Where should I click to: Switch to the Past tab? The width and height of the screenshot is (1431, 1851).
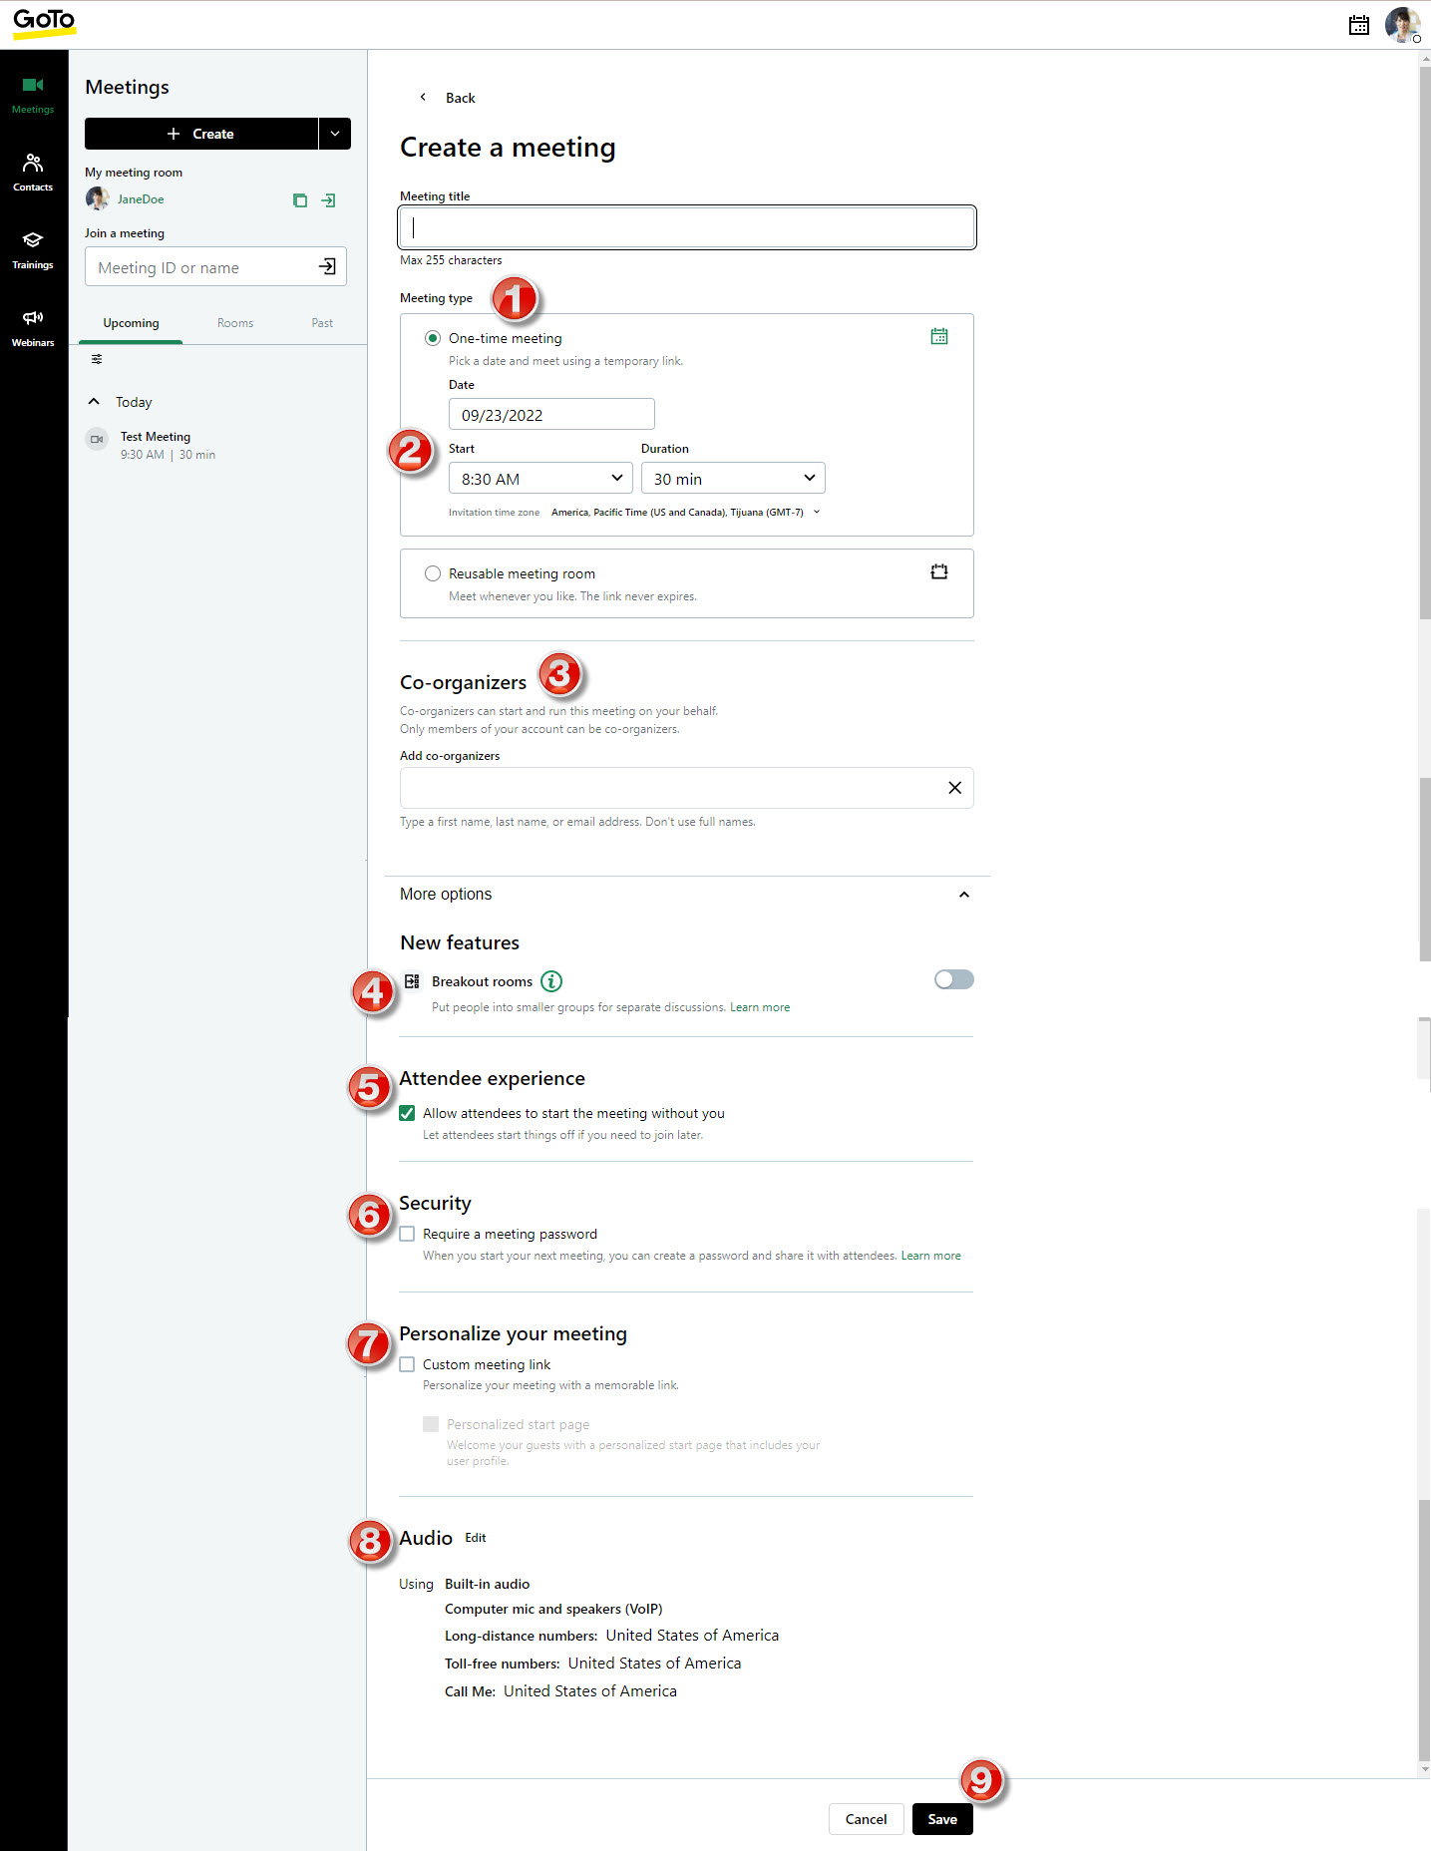[x=322, y=323]
